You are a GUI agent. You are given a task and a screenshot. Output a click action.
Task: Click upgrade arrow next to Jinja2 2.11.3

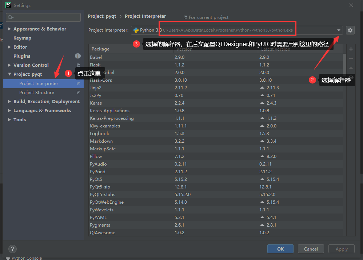262,88
